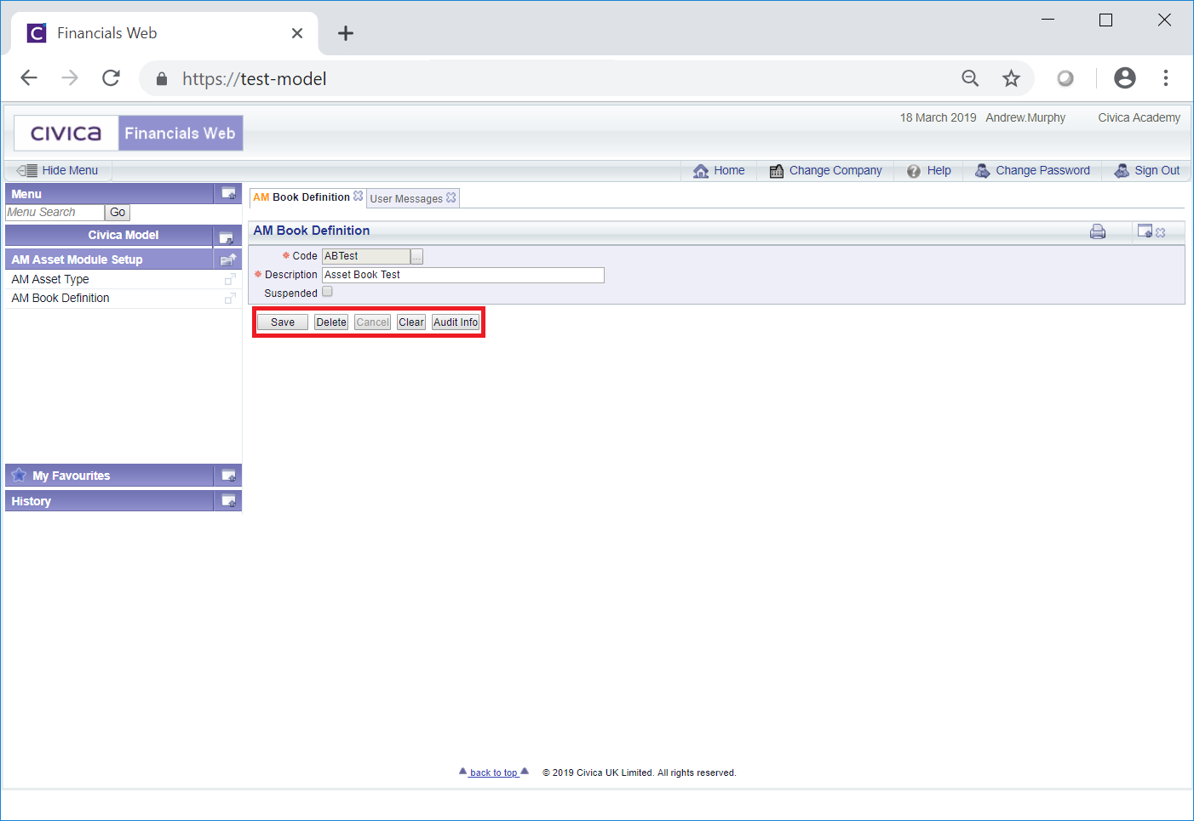
Task: Toggle the Suspended checkbox
Action: (x=327, y=292)
